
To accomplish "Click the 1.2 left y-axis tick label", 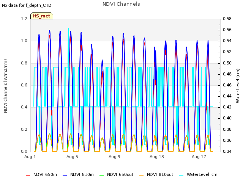I will [24, 19].
